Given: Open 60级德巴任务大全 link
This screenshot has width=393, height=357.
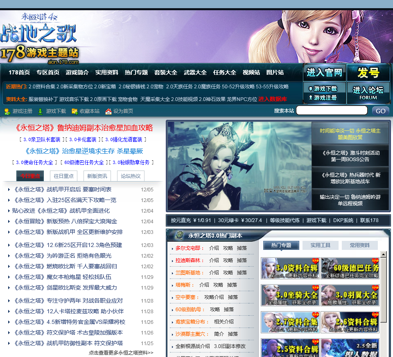Looking at the screenshot, I should coord(84,162).
